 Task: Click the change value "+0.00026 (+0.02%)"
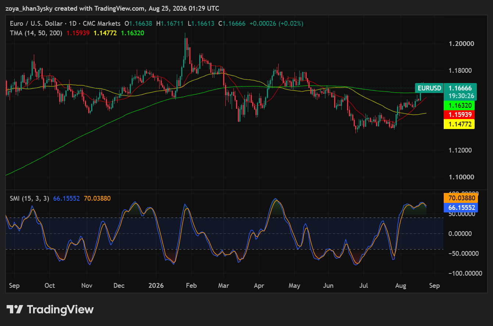[x=276, y=24]
